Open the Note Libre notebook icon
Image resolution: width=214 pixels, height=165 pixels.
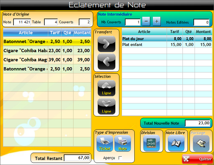click(x=176, y=143)
